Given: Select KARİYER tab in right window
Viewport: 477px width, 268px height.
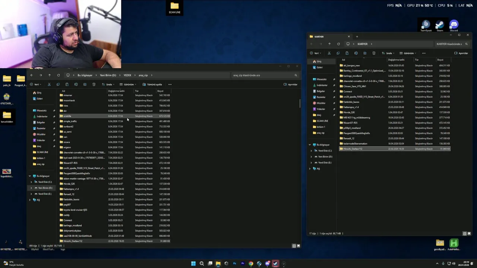Looking at the screenshot, I should (x=329, y=36).
